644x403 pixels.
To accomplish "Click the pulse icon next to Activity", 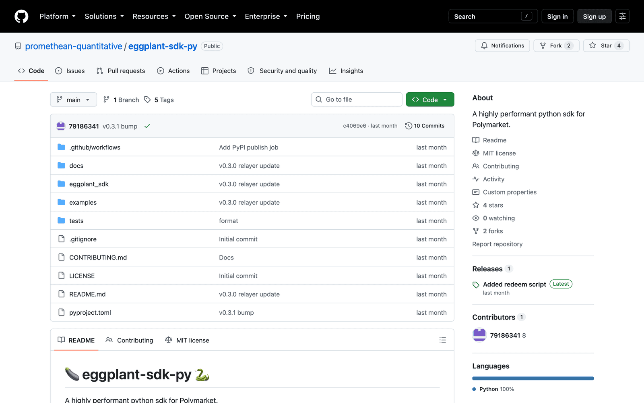I will (476, 179).
